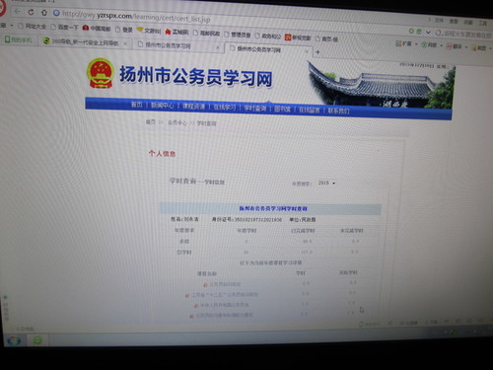Click the new tab plus icon
This screenshot has height=370, width=493.
coord(317,52)
